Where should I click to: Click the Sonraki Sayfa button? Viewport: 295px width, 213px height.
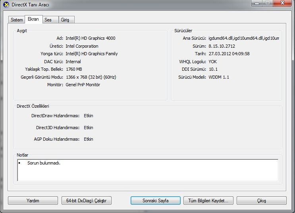point(155,201)
